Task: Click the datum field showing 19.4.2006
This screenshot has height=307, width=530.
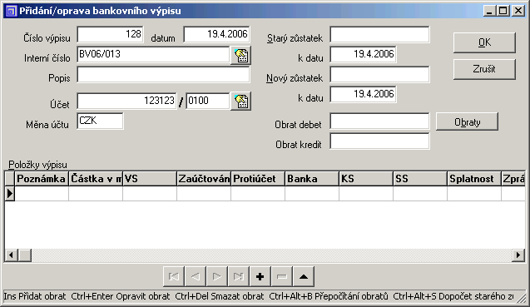Action: (216, 34)
